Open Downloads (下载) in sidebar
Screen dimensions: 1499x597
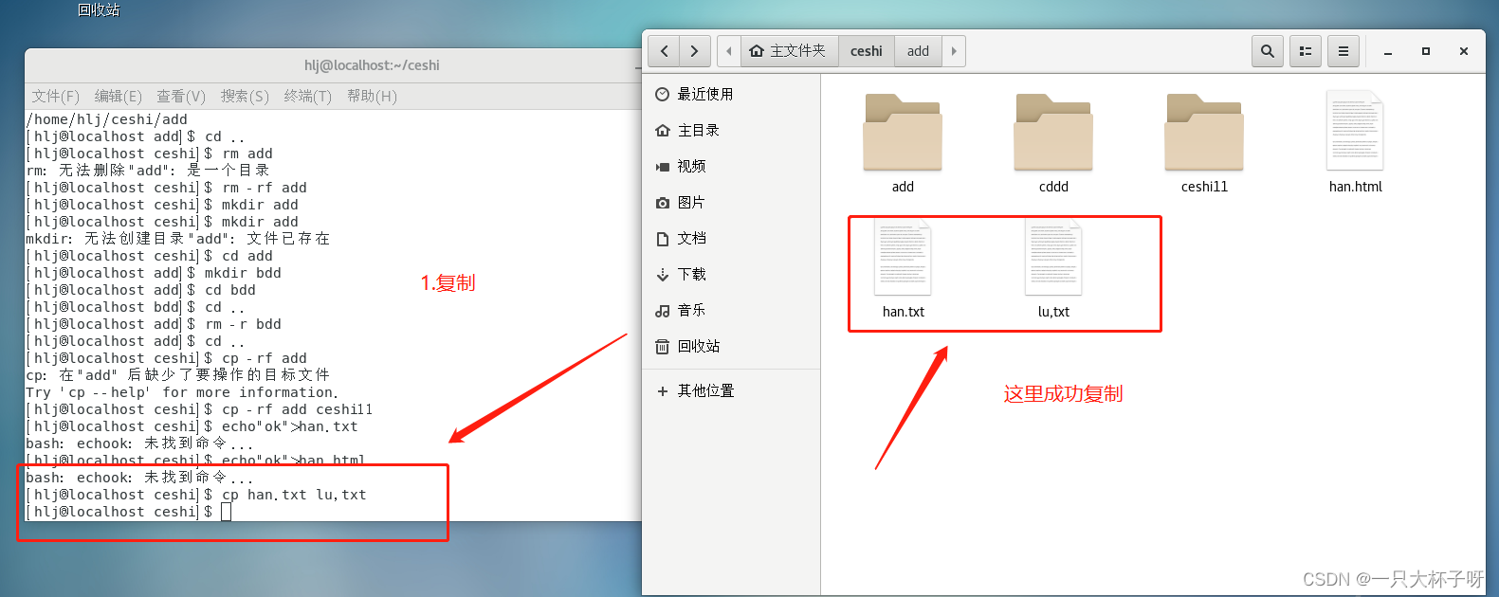[731, 274]
